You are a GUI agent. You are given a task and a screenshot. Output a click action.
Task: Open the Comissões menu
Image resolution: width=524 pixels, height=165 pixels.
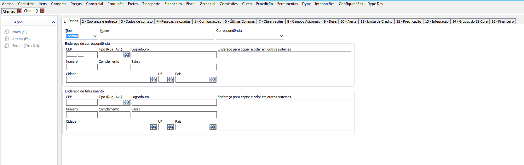pos(229,4)
